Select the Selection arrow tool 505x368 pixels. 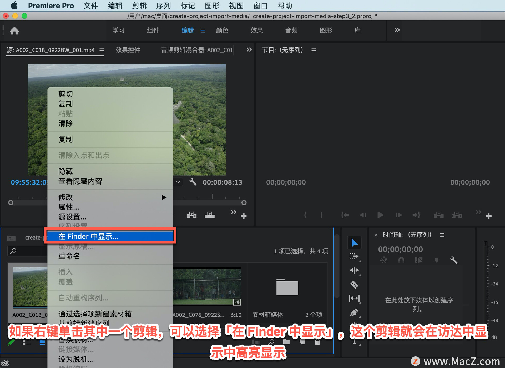354,243
